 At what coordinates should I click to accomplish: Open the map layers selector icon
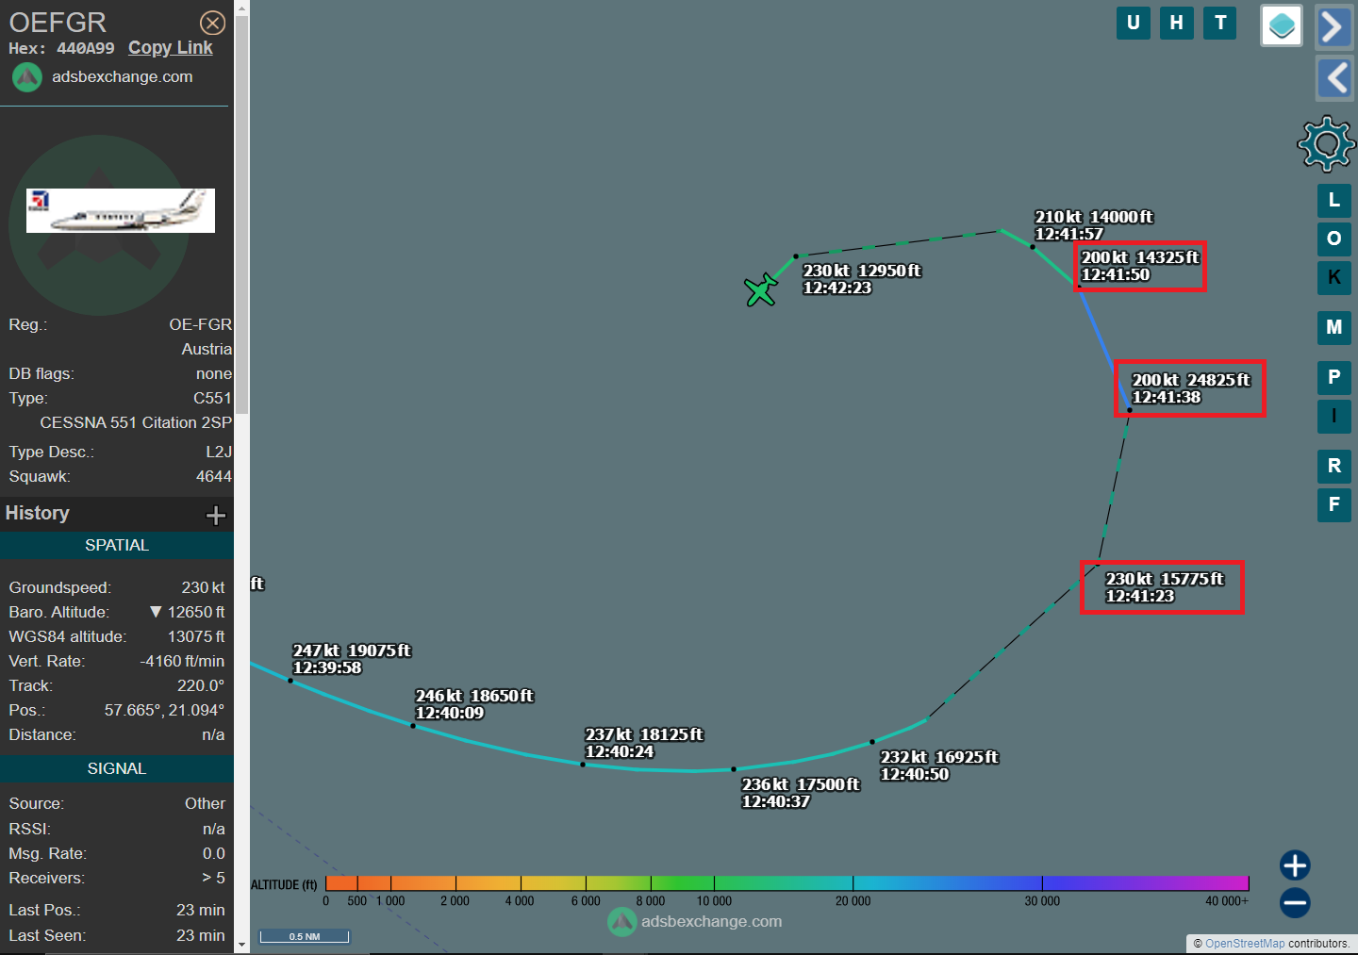coord(1282,25)
